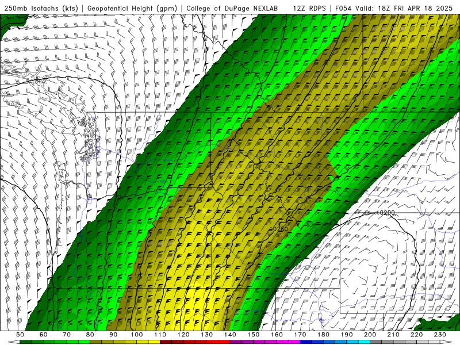
Task: Click the "Geopotential Height (gpm)" title text
Action: click(x=132, y=9)
